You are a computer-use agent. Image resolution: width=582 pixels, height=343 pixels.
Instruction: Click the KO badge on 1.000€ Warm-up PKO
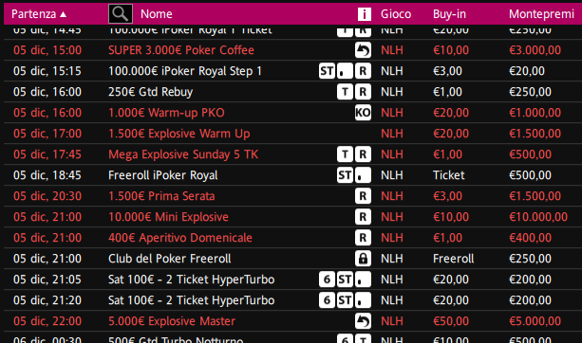363,113
